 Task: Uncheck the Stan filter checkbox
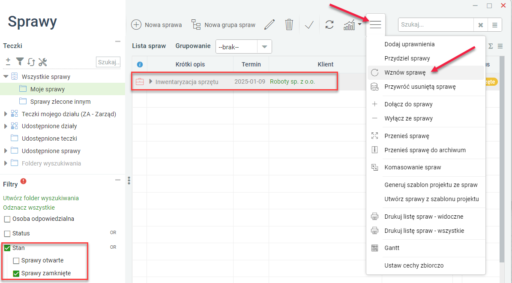pos(7,248)
